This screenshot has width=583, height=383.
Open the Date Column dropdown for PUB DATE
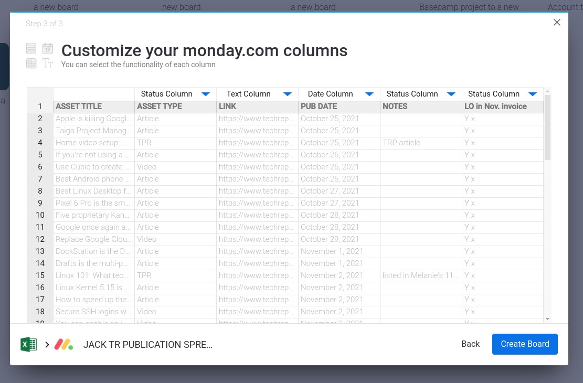pos(369,94)
